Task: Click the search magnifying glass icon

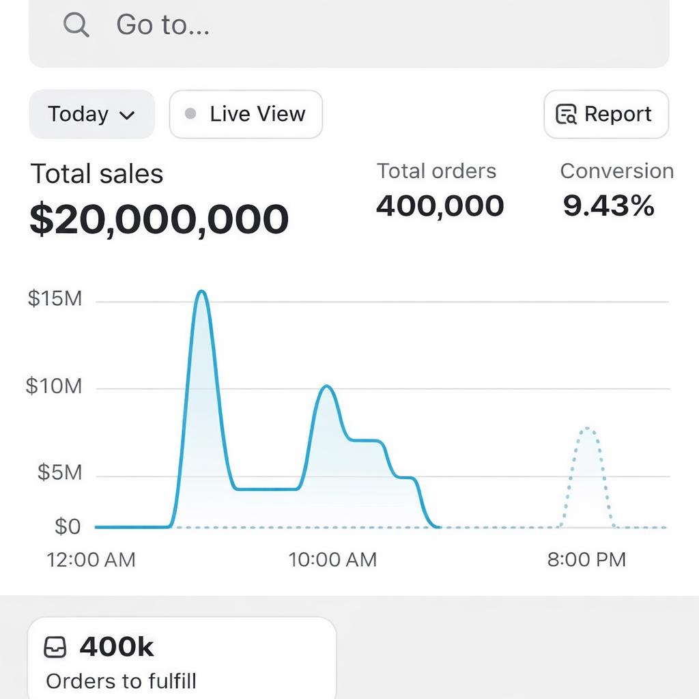Action: [75, 25]
